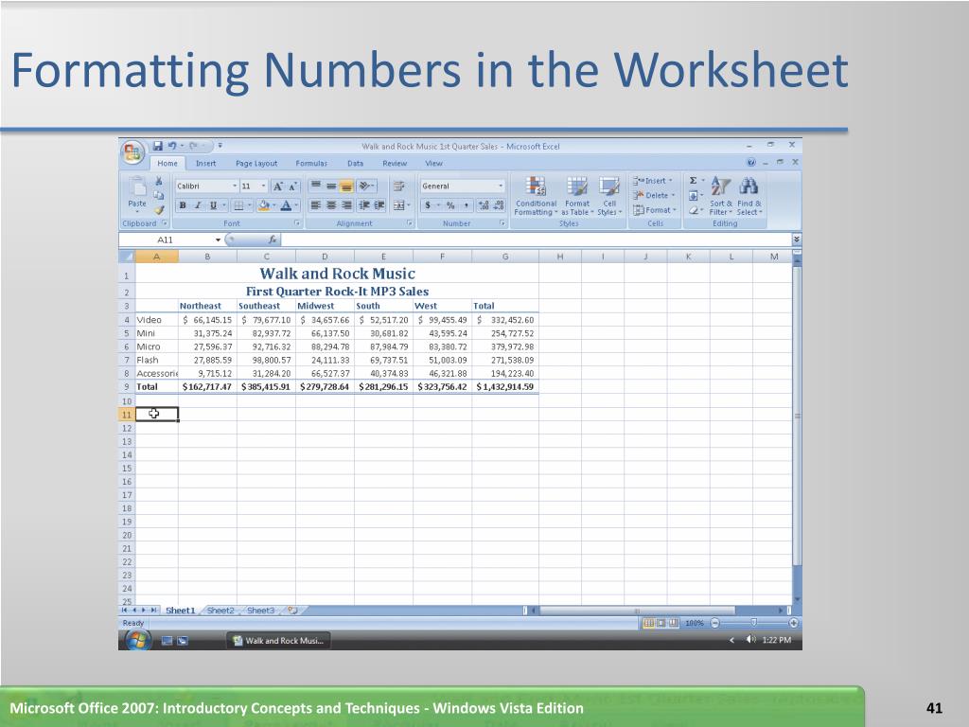Click the Middle Align icon

331,186
